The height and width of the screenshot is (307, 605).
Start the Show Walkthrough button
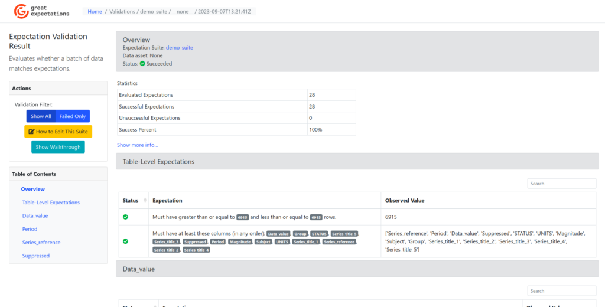[58, 147]
